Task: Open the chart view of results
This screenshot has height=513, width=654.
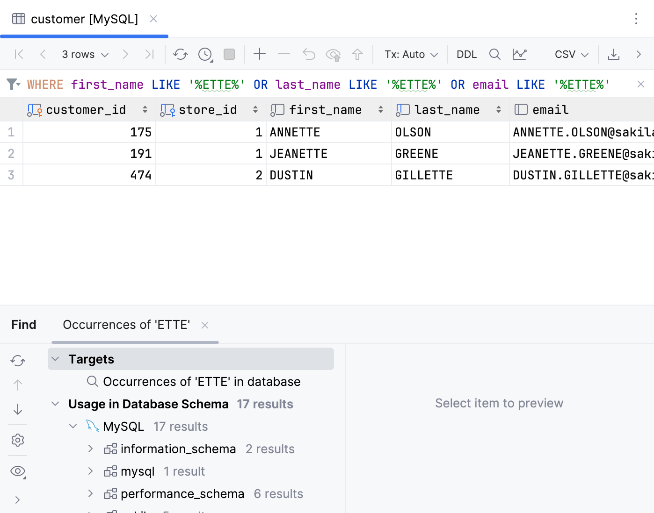Action: tap(520, 54)
